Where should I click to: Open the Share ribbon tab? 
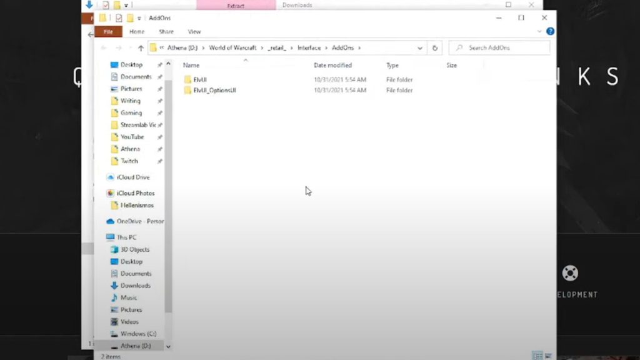click(166, 31)
